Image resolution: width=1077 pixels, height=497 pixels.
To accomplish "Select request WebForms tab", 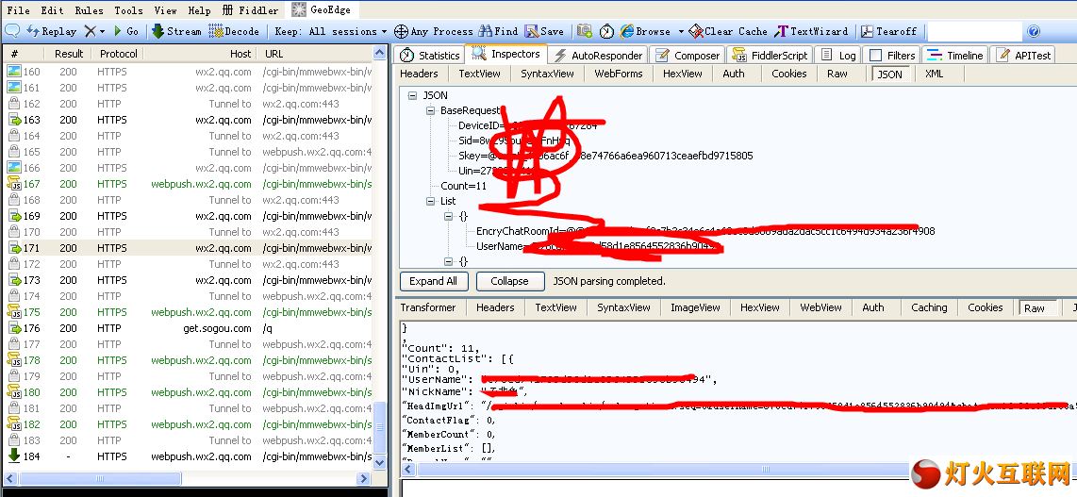I will [x=618, y=74].
